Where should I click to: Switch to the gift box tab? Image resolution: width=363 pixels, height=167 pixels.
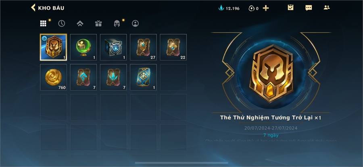[x=98, y=23]
